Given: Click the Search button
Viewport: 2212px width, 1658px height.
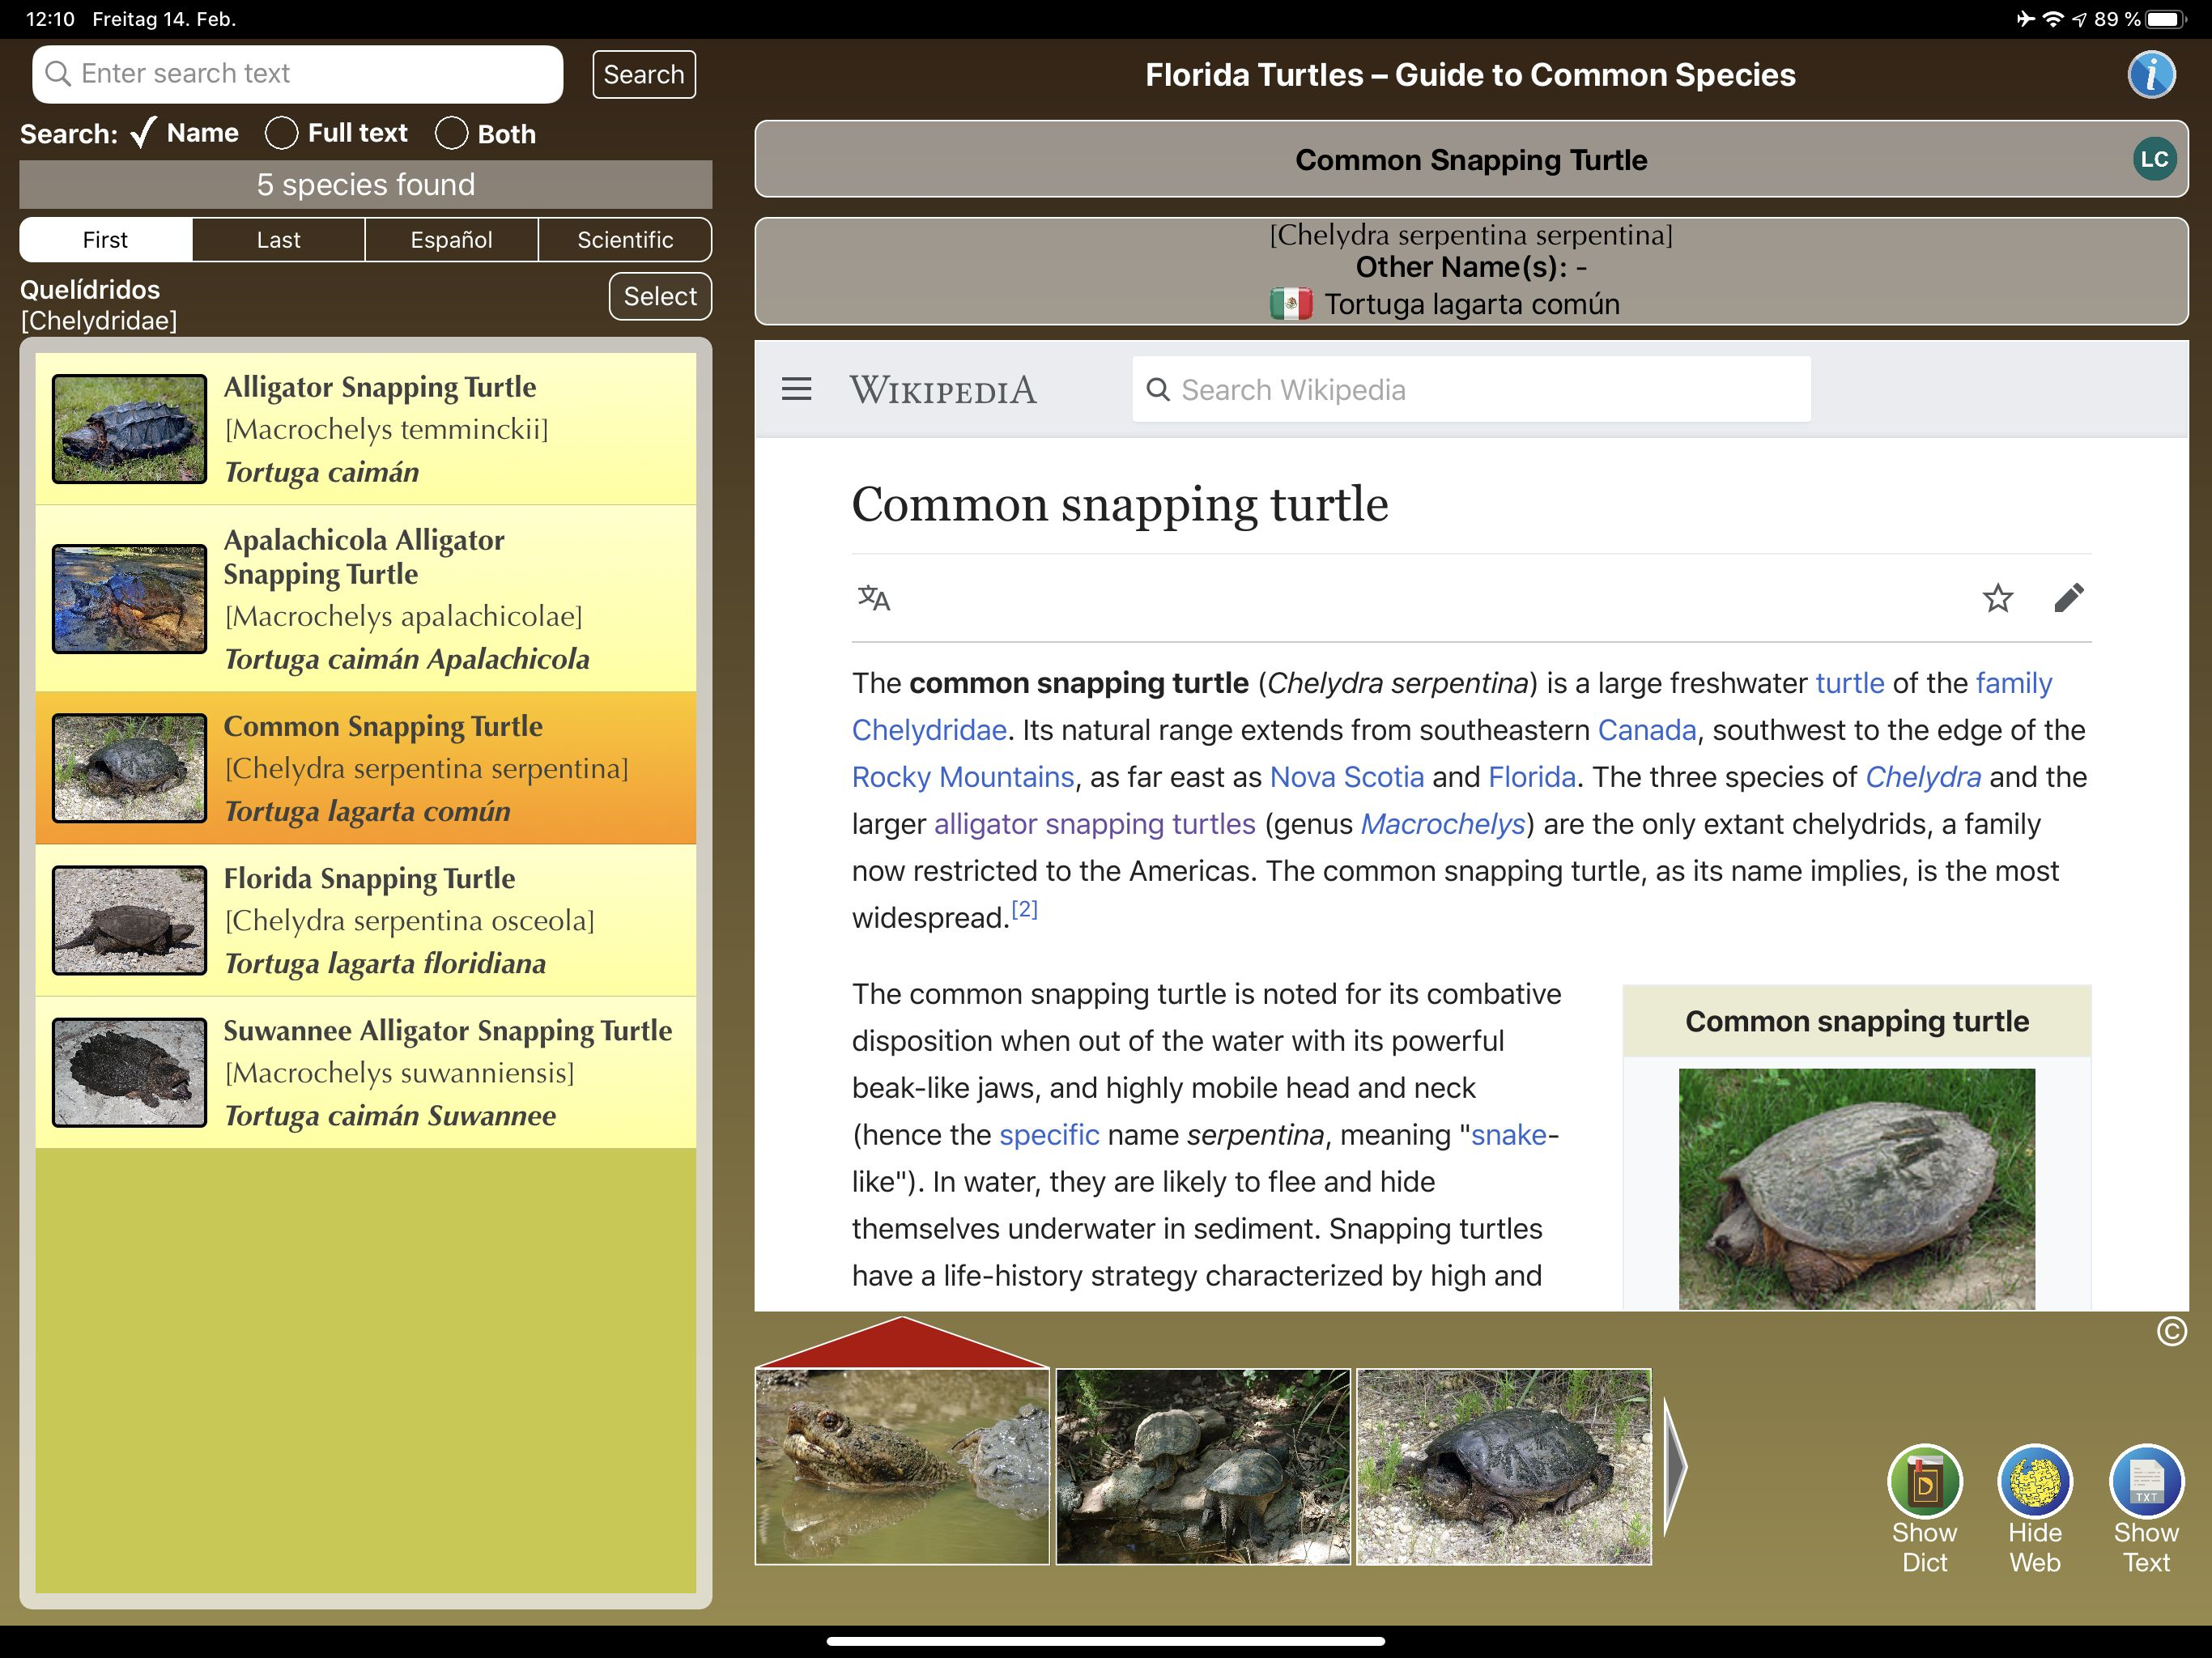Looking at the screenshot, I should coord(644,74).
